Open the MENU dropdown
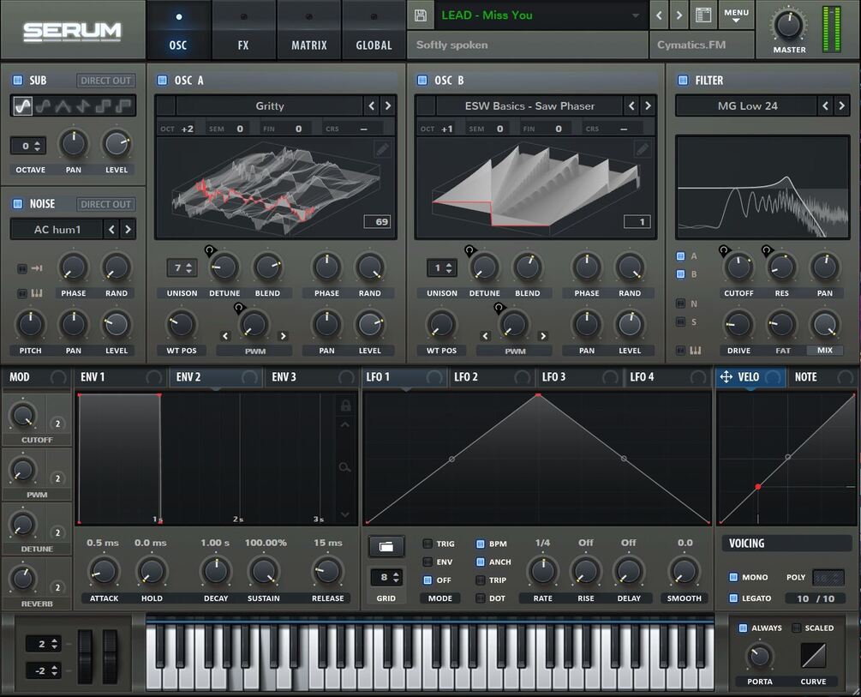861x697 pixels. [x=737, y=15]
